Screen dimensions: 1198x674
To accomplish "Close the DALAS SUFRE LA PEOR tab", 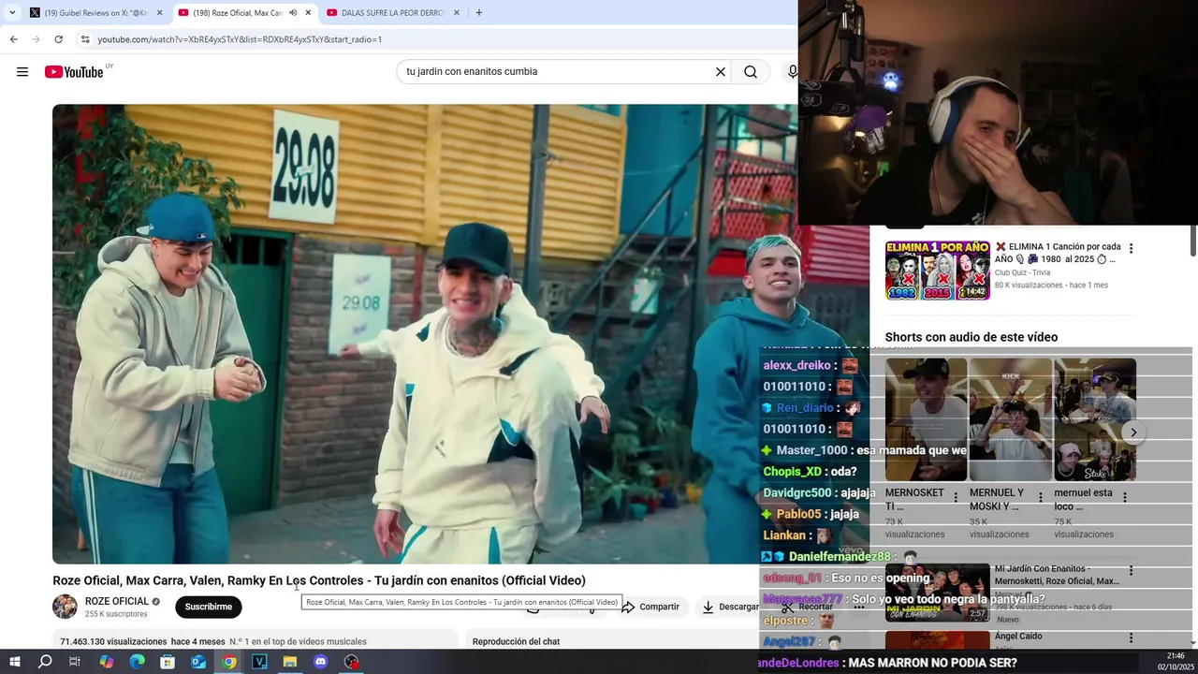I will tap(456, 13).
